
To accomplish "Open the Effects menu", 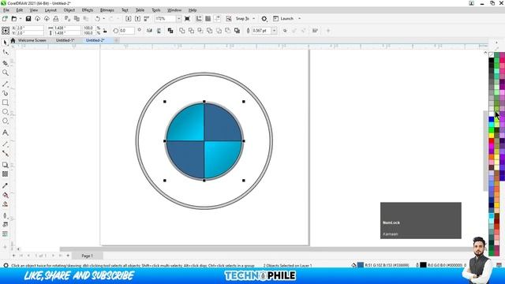I will [x=88, y=10].
